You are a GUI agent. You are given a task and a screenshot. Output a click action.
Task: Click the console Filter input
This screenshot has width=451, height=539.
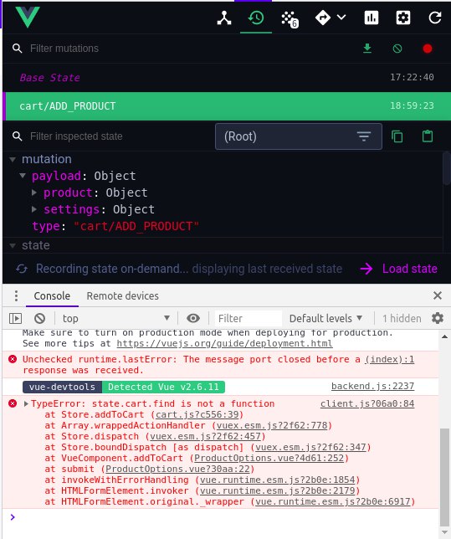coord(249,318)
